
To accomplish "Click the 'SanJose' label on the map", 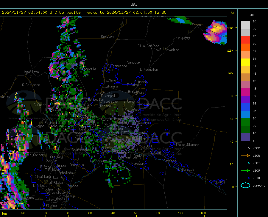I will (x=133, y=62).
